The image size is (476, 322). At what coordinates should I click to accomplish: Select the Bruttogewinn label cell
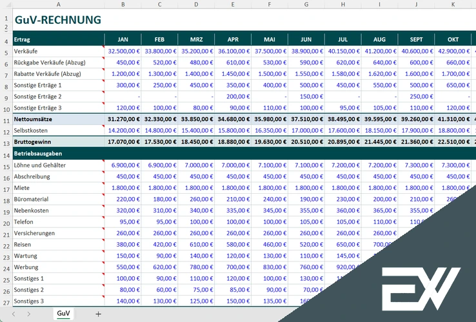coord(59,142)
